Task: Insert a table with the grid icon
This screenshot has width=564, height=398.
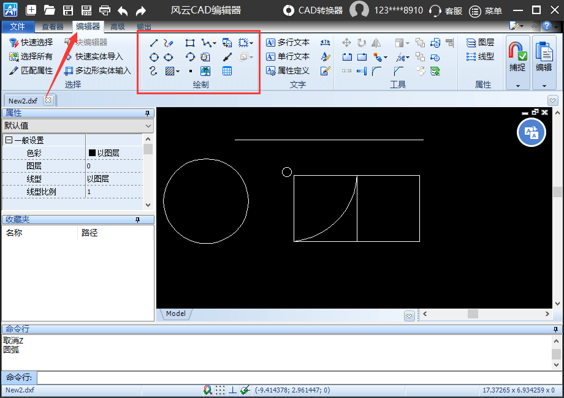Action: tap(227, 71)
